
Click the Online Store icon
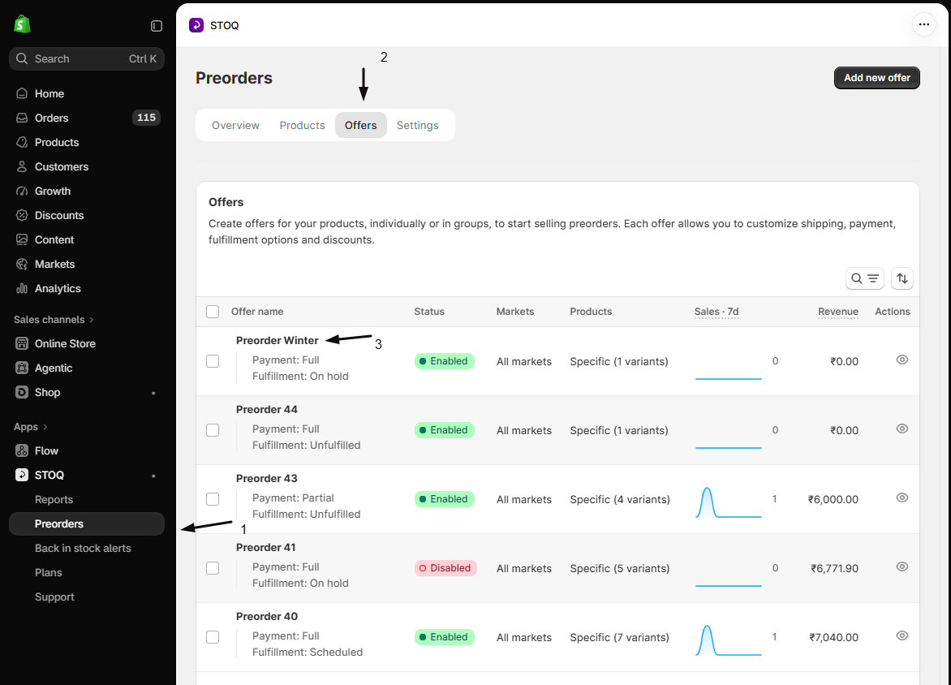coord(22,343)
